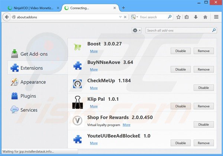Open More link for Boost
The image size is (223, 156).
click(94, 51)
